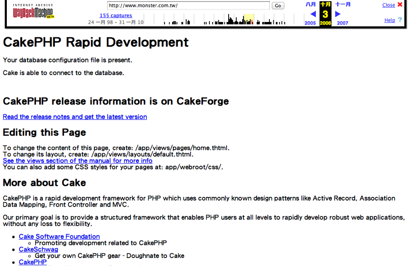Click 'Promoting development related to CakePHP' text
Image resolution: width=408 pixels, height=266 pixels.
tap(101, 243)
